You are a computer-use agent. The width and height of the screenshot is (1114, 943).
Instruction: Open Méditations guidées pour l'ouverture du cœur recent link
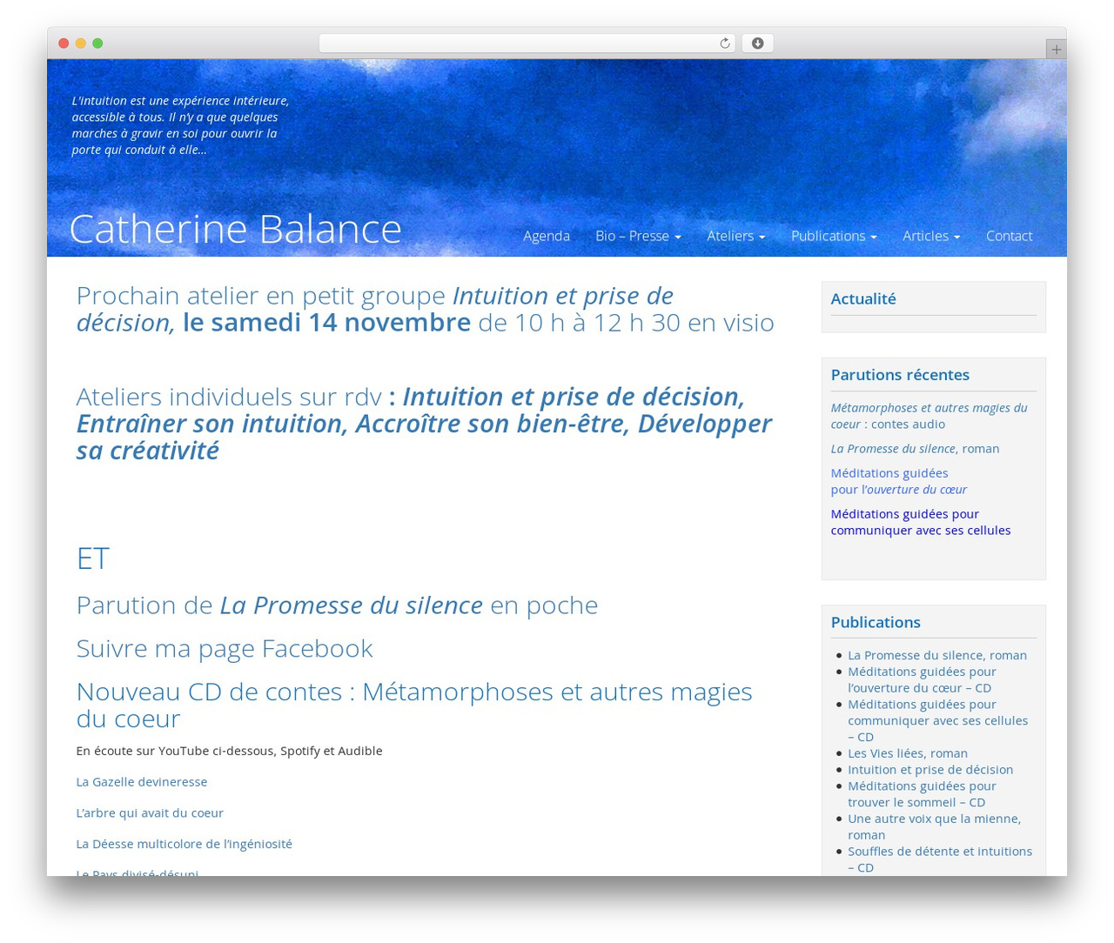coord(898,481)
